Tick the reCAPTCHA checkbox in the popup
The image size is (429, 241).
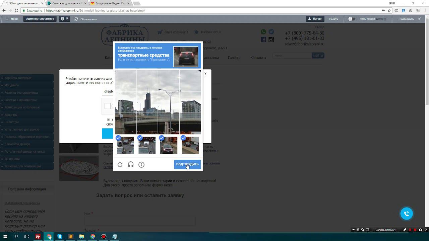pos(108,106)
